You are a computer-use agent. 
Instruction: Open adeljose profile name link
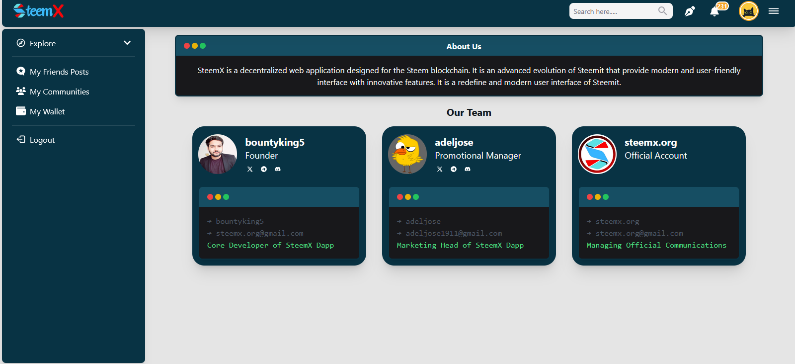tap(454, 142)
